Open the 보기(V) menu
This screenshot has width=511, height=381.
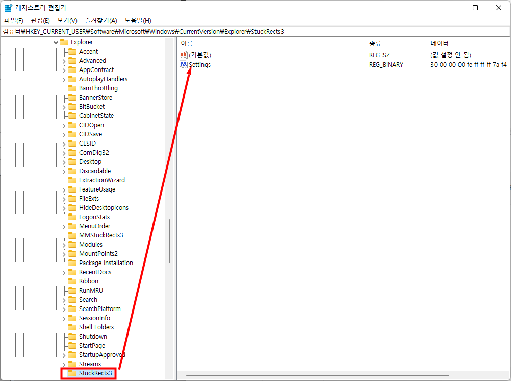click(67, 20)
